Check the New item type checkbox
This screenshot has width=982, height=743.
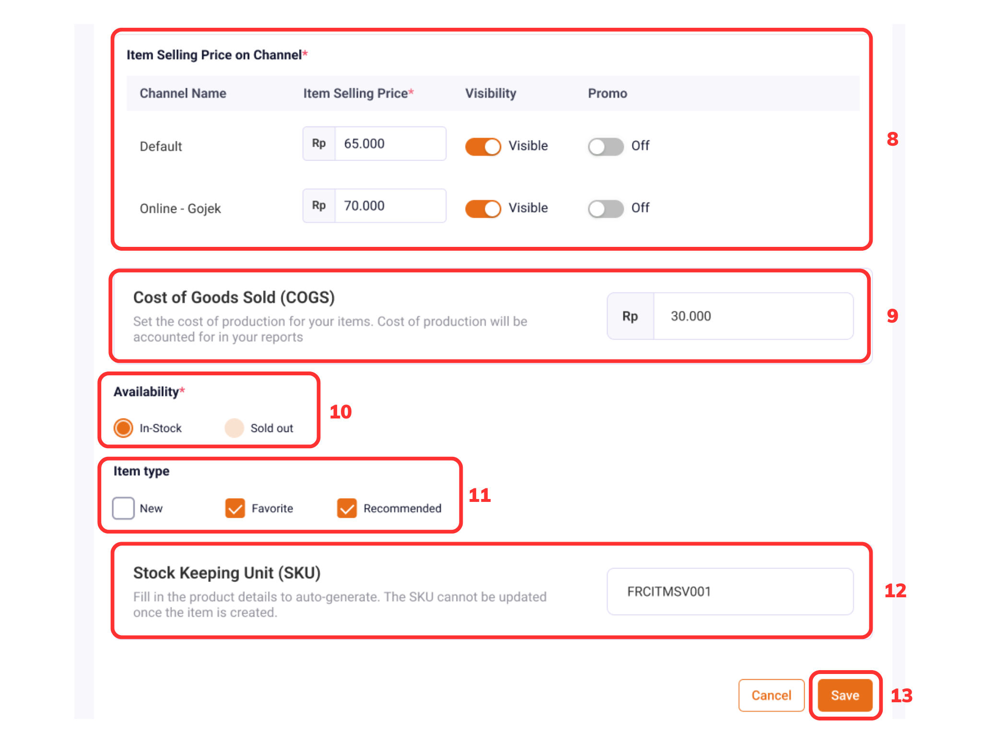(x=123, y=508)
